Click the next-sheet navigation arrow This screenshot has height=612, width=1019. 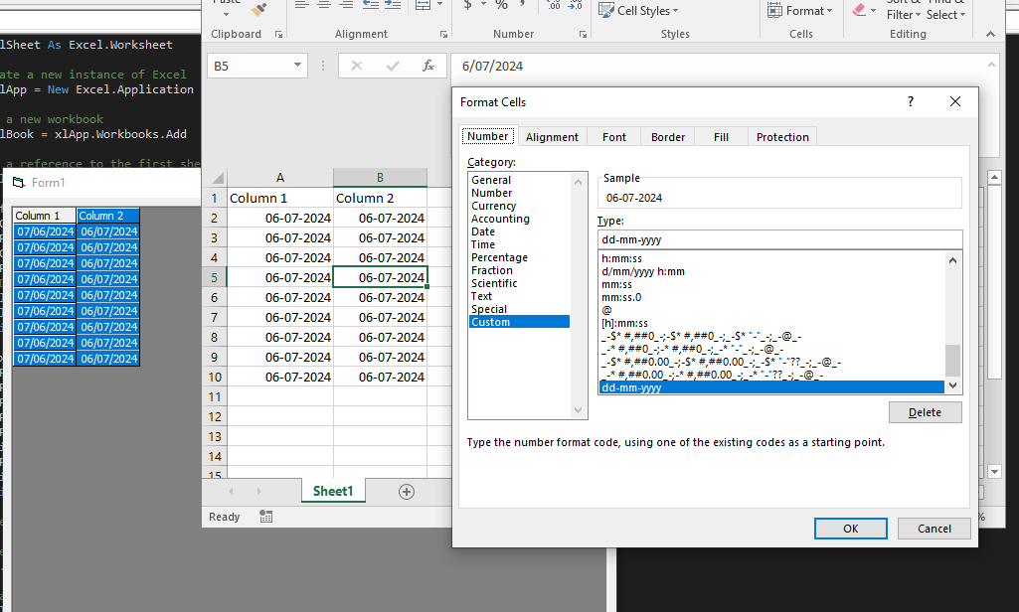(259, 492)
